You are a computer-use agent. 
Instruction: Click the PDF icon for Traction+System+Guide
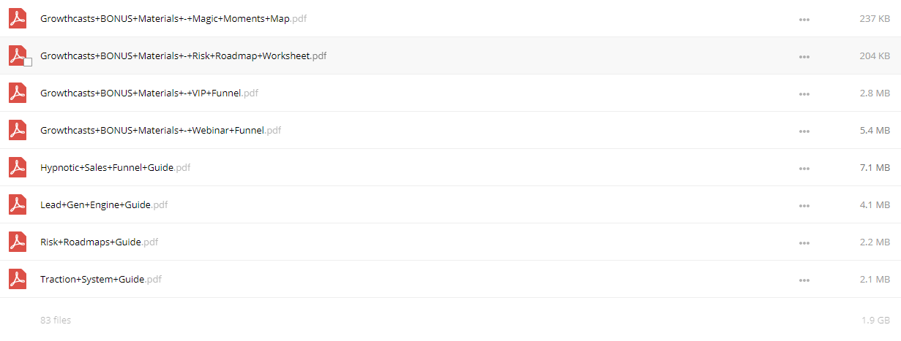[x=18, y=279]
